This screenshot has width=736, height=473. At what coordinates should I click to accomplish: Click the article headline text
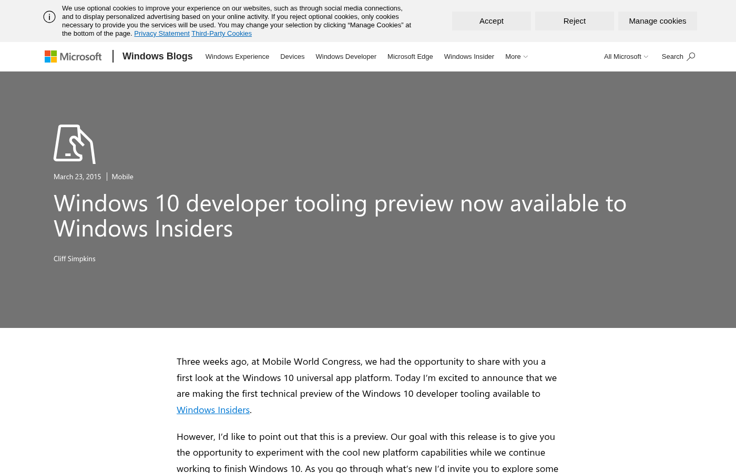coord(340,215)
